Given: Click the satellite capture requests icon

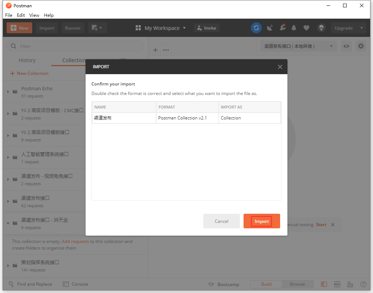Looking at the screenshot, I should point(270,28).
